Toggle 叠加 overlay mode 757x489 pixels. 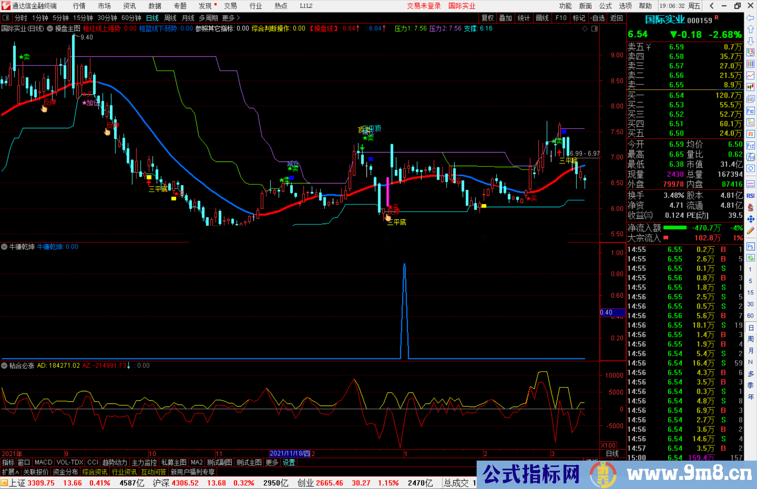[x=506, y=18]
